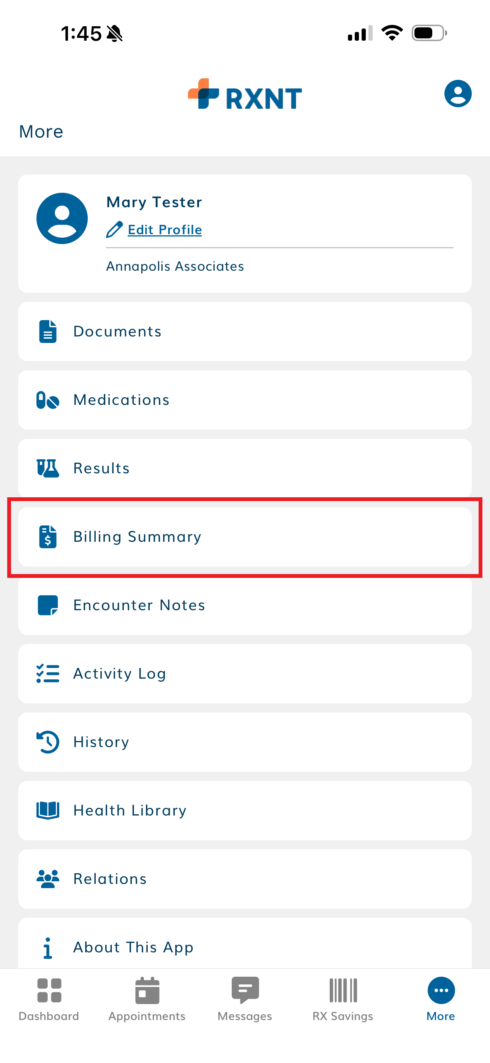Open the Edit Profile link
Image resolution: width=490 pixels, height=1063 pixels.
click(x=164, y=229)
